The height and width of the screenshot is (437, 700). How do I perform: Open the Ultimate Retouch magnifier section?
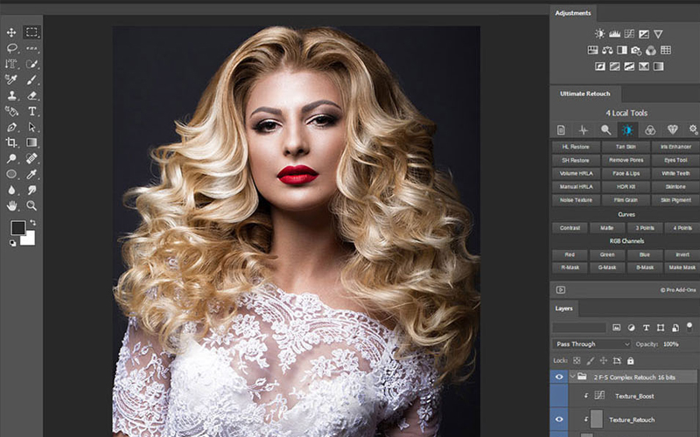(605, 129)
